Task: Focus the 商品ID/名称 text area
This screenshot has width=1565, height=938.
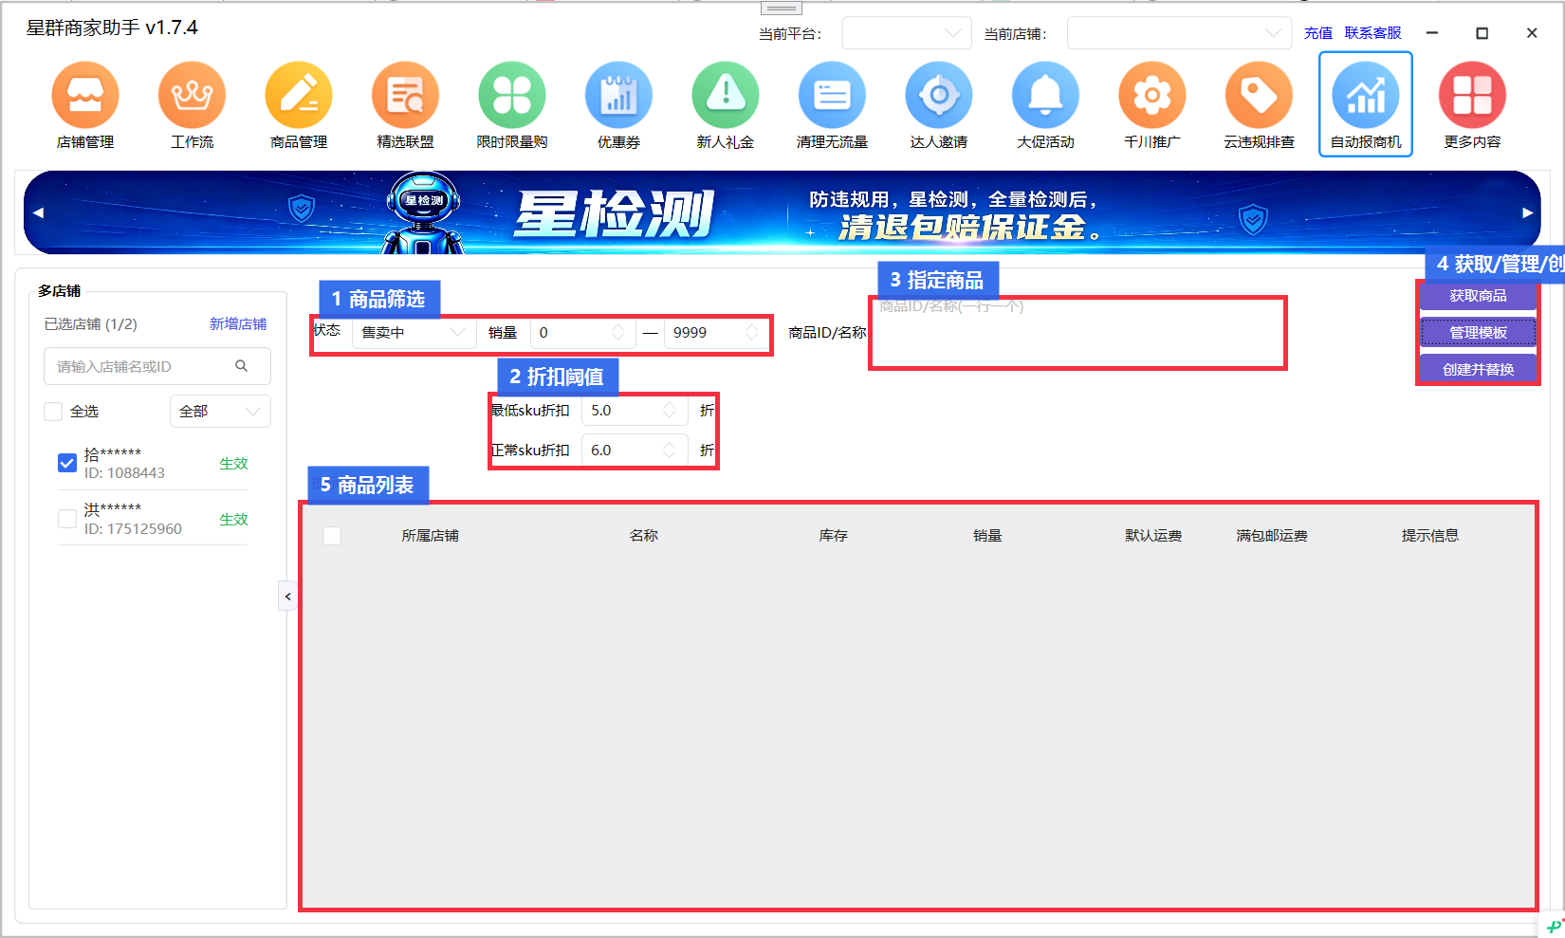Action: (x=1077, y=333)
